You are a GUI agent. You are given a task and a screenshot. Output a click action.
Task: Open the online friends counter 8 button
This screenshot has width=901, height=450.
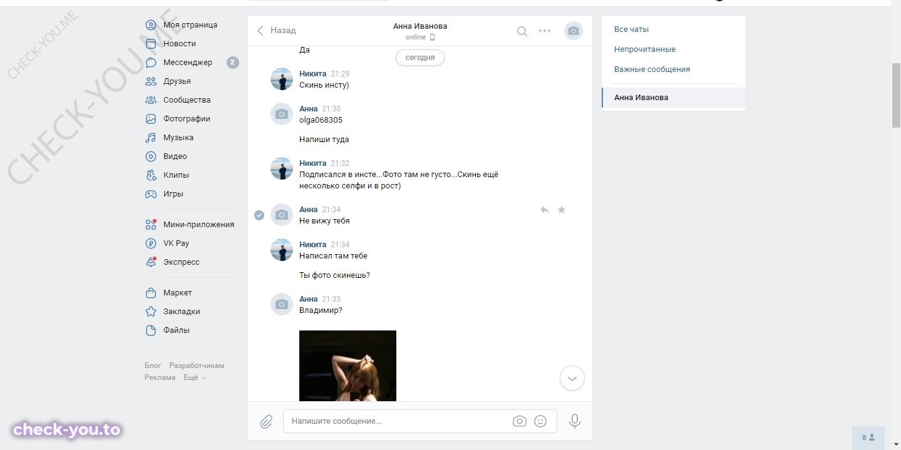(868, 437)
